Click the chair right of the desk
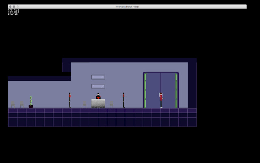 point(111,105)
